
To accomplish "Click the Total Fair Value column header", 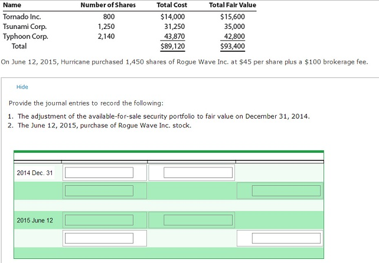I will point(233,5).
